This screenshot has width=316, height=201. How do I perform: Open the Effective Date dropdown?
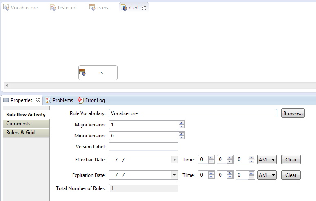point(174,160)
